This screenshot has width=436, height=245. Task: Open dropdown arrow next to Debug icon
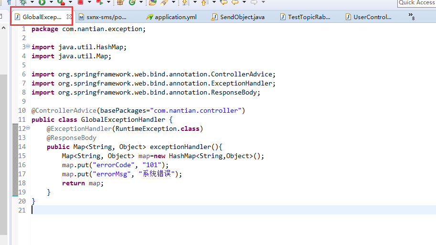[32, 2]
